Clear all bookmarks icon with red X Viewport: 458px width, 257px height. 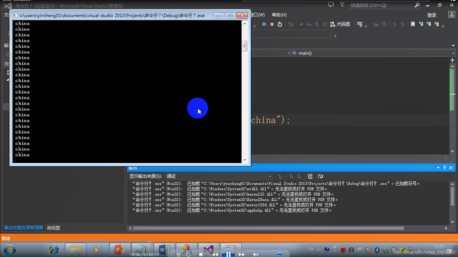pyautogui.click(x=437, y=24)
